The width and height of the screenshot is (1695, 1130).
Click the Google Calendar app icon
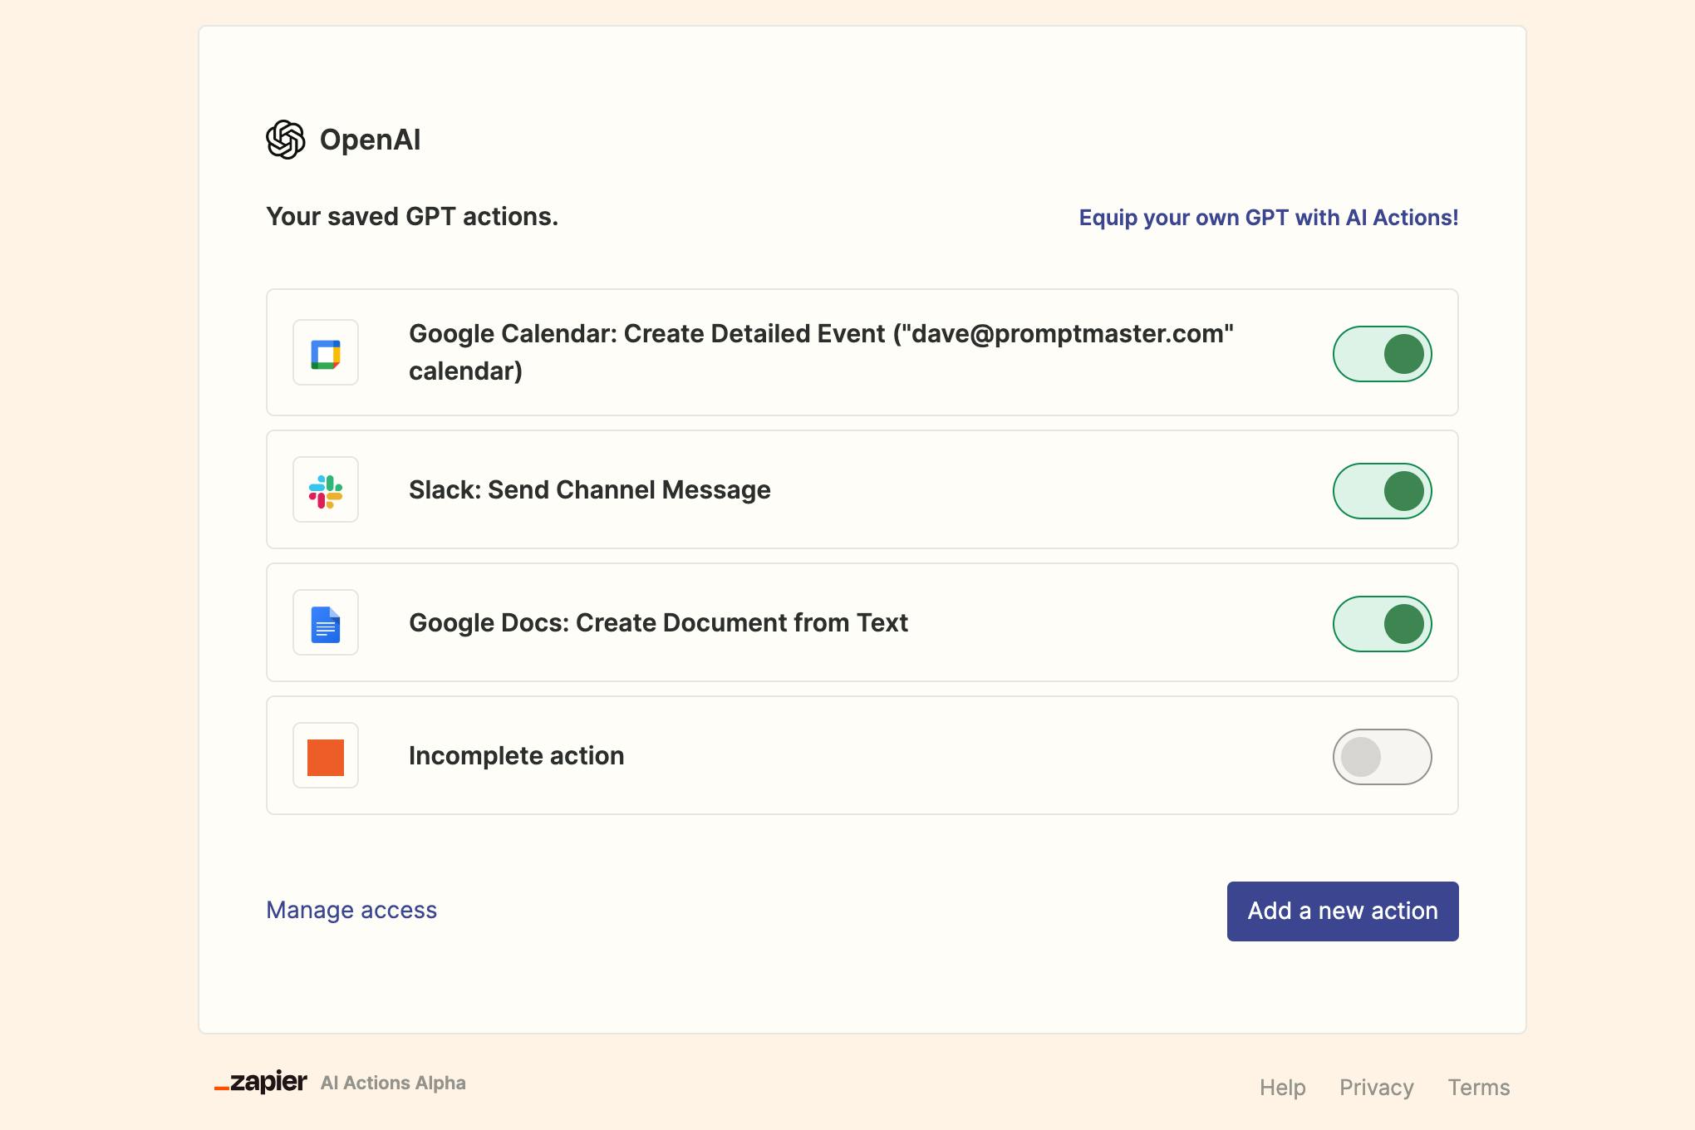(326, 353)
